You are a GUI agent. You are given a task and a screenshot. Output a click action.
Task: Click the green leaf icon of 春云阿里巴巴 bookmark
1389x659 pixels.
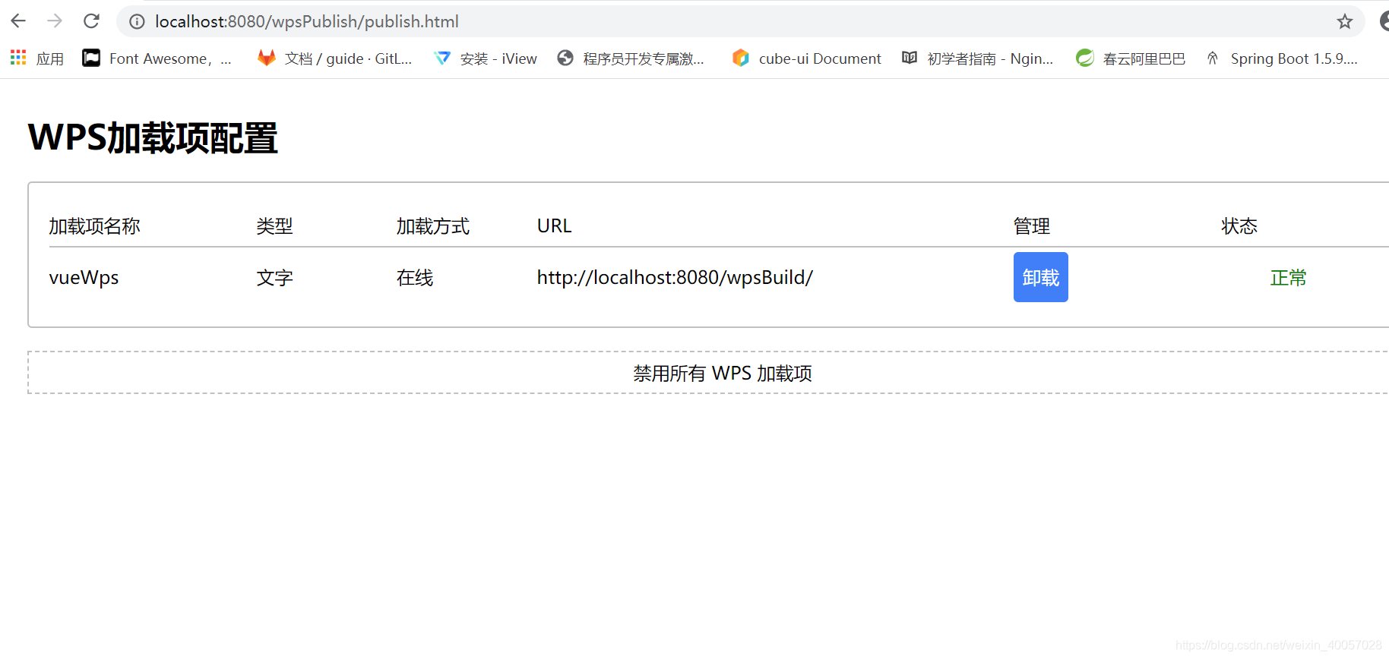pyautogui.click(x=1085, y=58)
